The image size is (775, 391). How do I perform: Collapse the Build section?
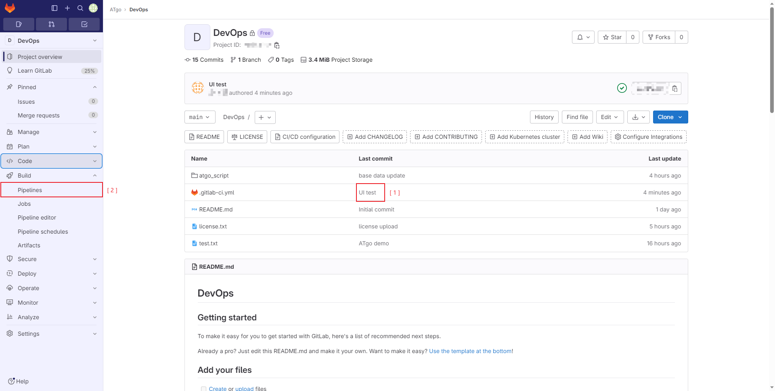52,176
